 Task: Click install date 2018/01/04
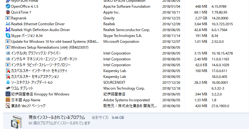(171, 6)
